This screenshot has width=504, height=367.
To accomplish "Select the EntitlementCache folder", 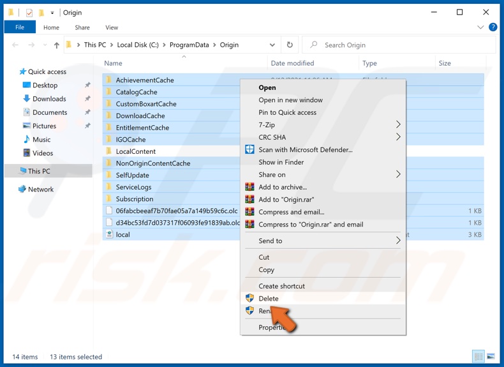I will (142, 128).
